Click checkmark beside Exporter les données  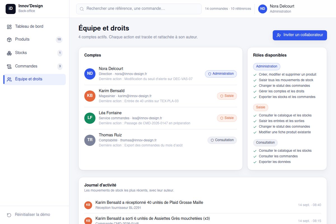pos(255,162)
